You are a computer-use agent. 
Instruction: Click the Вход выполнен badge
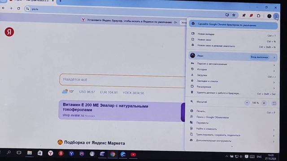pyautogui.click(x=259, y=57)
